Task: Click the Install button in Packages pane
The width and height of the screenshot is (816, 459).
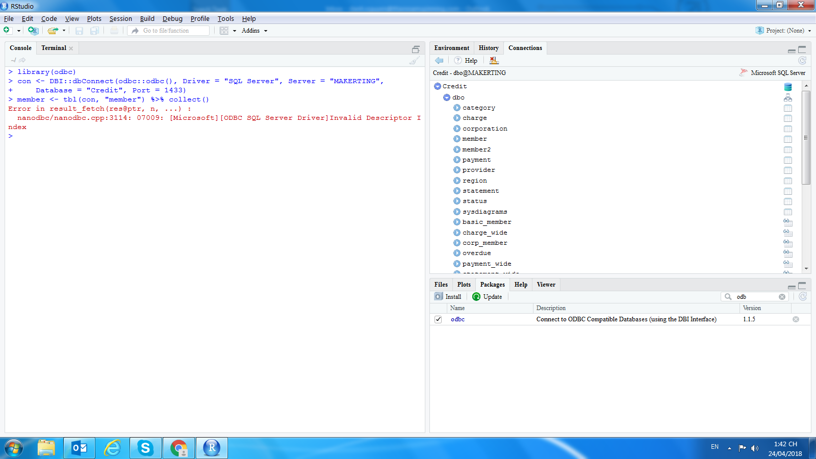Action: 448,296
